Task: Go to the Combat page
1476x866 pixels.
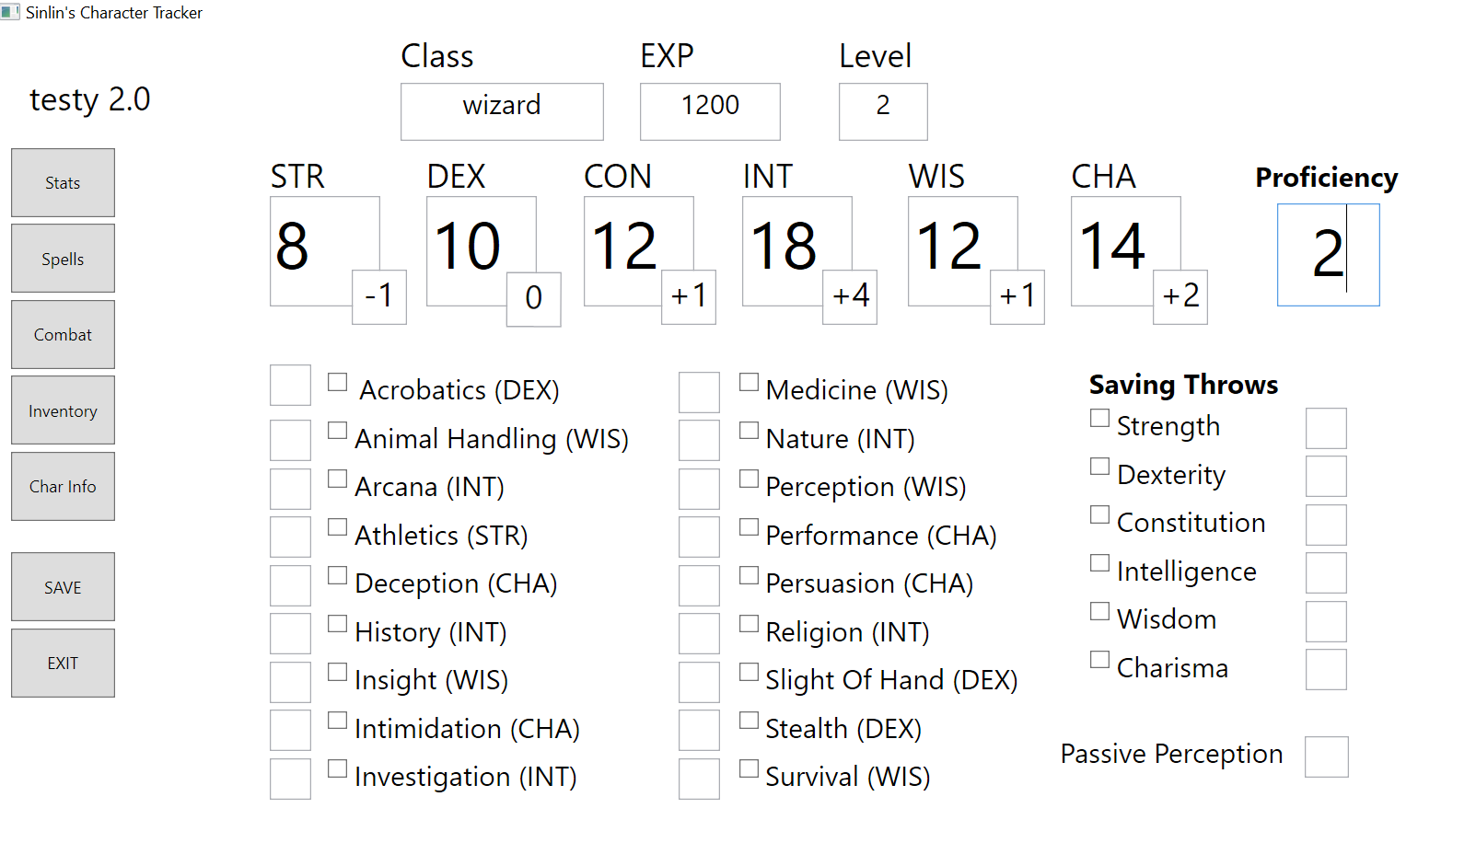Action: [63, 334]
